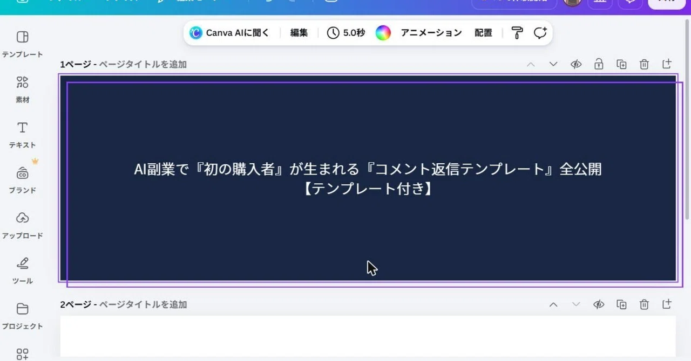Ask Canva AI via Canva AIに聞く
Image resolution: width=691 pixels, height=361 pixels.
tap(229, 33)
